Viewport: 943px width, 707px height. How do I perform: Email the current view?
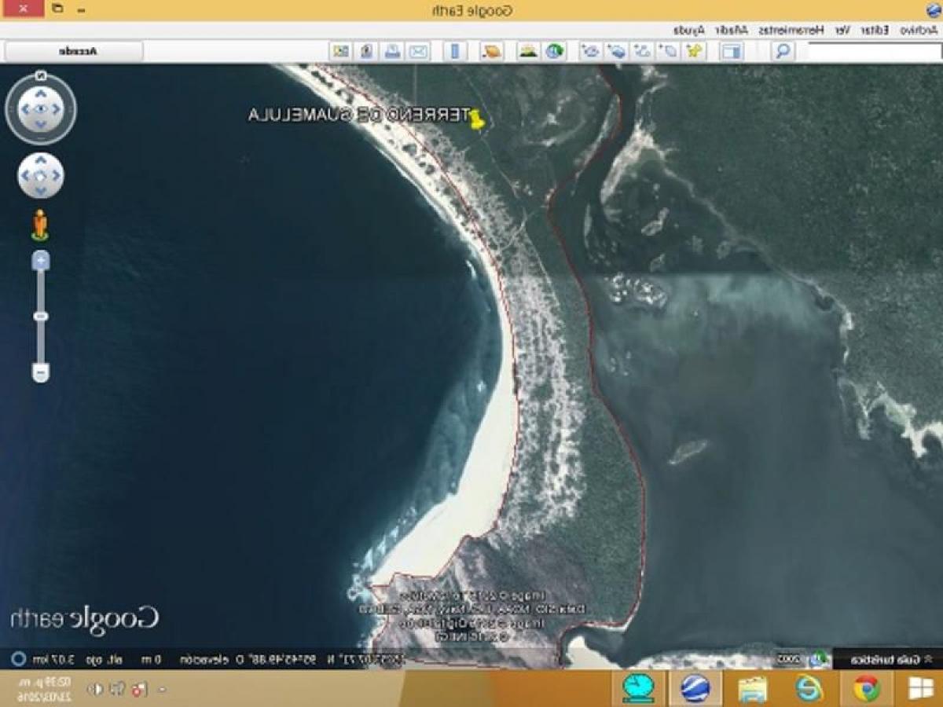[x=419, y=50]
